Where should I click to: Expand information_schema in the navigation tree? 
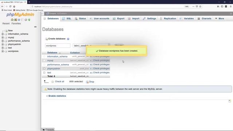pos(3,34)
